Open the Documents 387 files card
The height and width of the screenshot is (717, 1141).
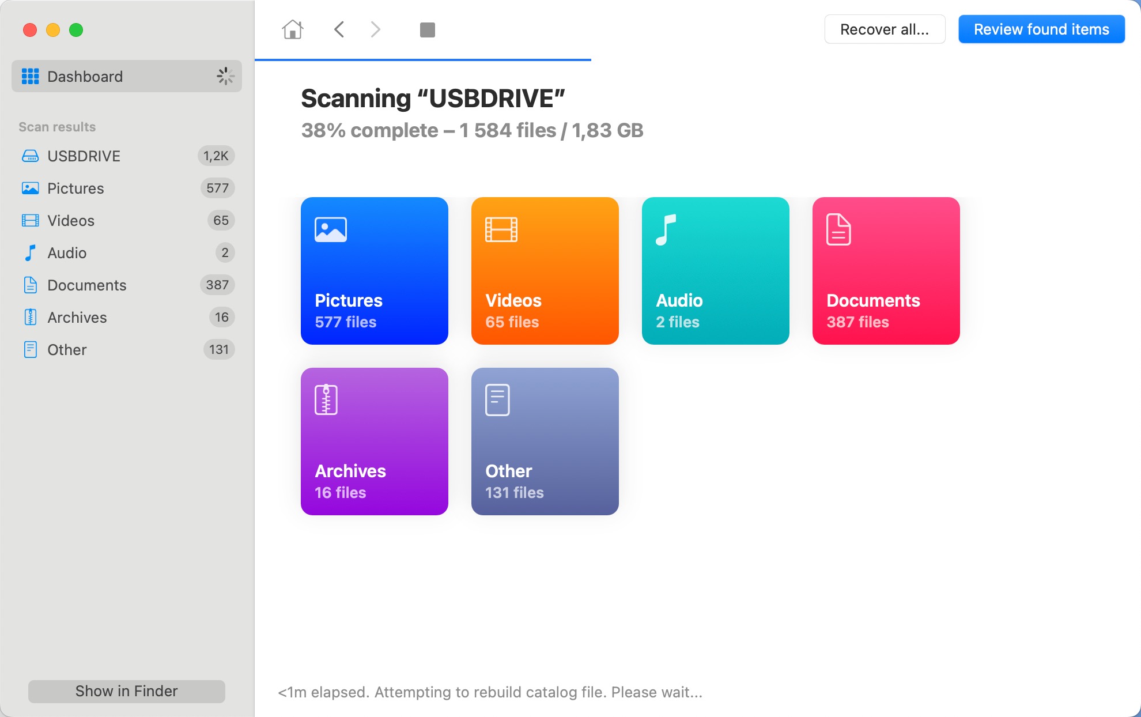(x=886, y=271)
